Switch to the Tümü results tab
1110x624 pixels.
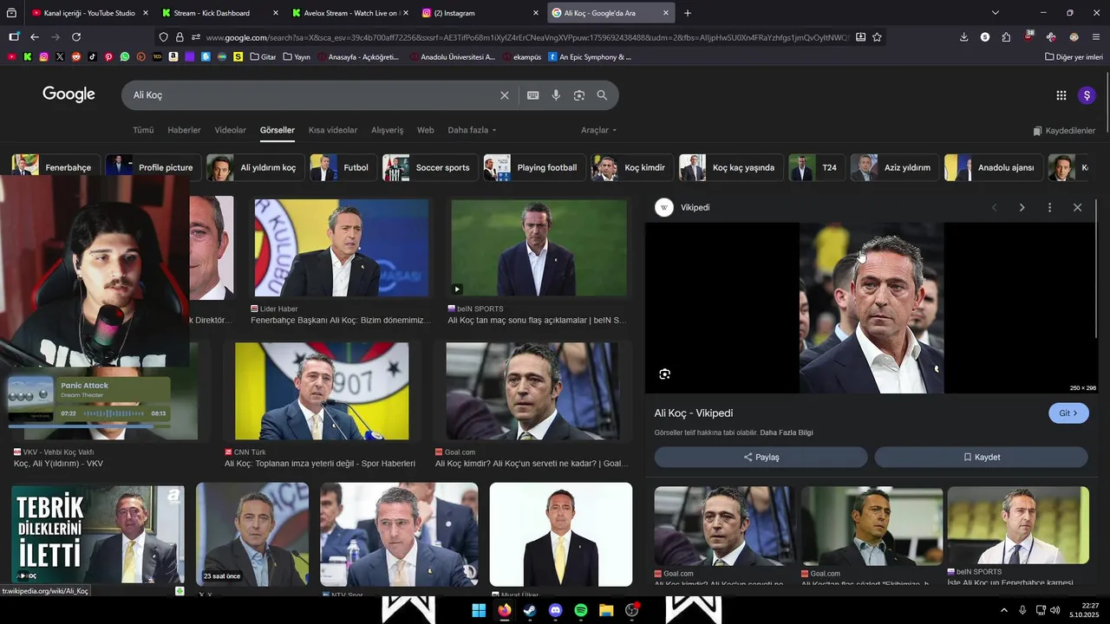tap(143, 130)
